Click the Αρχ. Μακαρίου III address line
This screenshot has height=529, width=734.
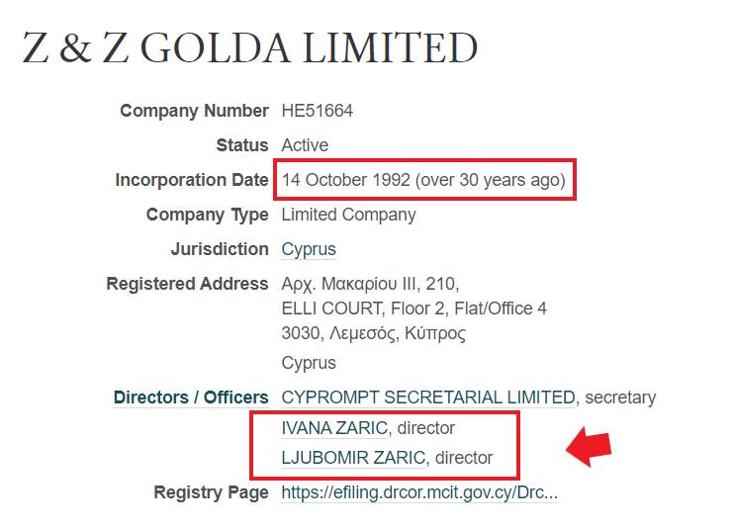(x=370, y=284)
